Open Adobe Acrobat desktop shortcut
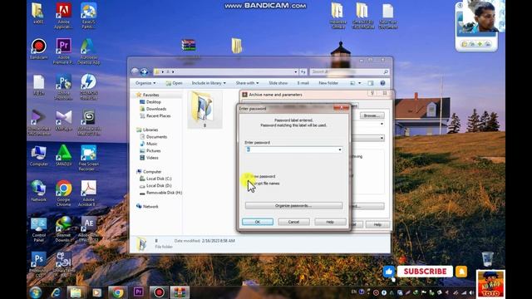Viewport: 532px width, 299px height. tap(89, 194)
